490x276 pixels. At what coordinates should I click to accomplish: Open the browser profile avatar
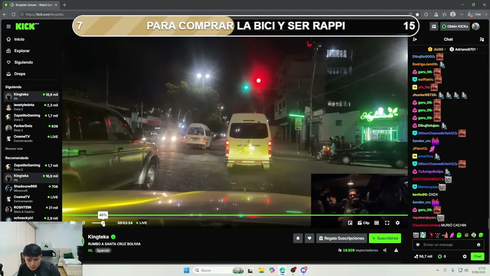(x=453, y=14)
